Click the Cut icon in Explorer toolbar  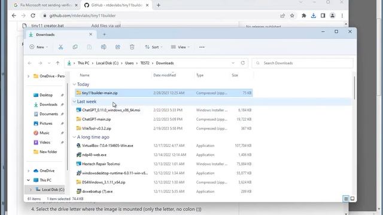61,47
